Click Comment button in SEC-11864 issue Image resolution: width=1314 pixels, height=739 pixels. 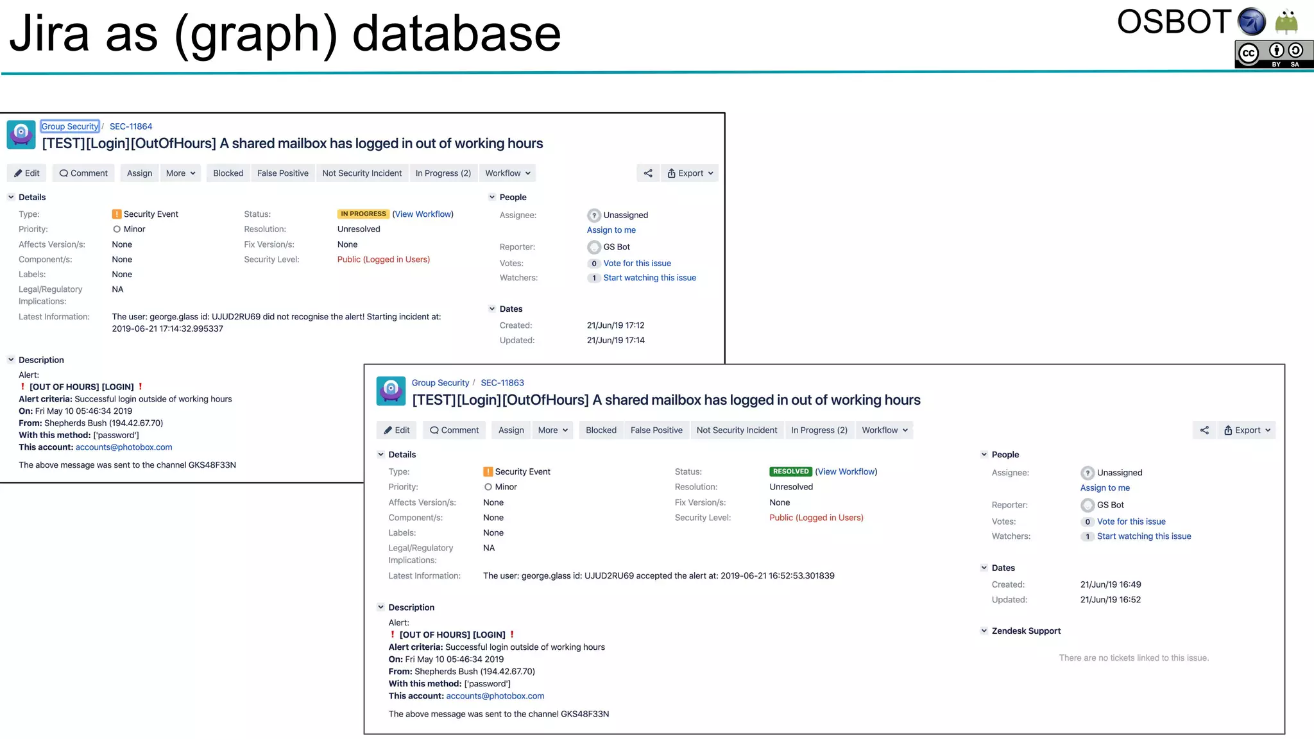(x=83, y=173)
